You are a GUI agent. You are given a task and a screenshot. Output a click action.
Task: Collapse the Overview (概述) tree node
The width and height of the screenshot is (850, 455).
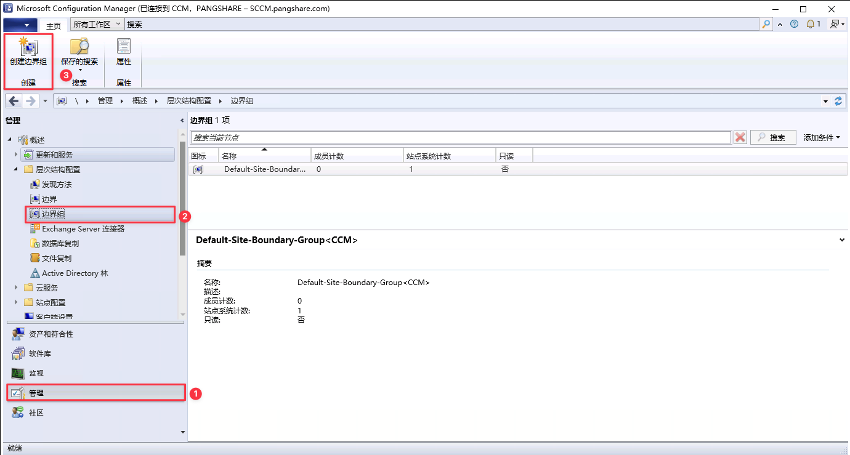tap(10, 140)
